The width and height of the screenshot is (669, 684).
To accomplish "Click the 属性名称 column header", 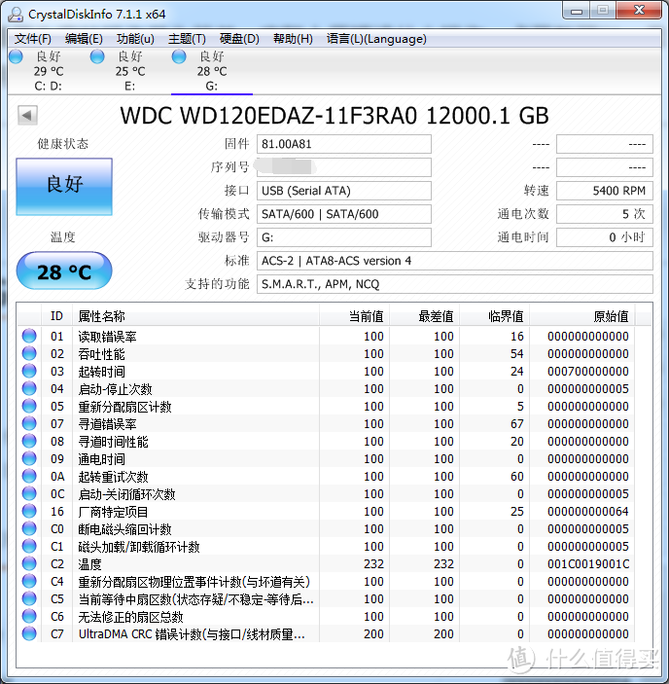I will pyautogui.click(x=195, y=316).
